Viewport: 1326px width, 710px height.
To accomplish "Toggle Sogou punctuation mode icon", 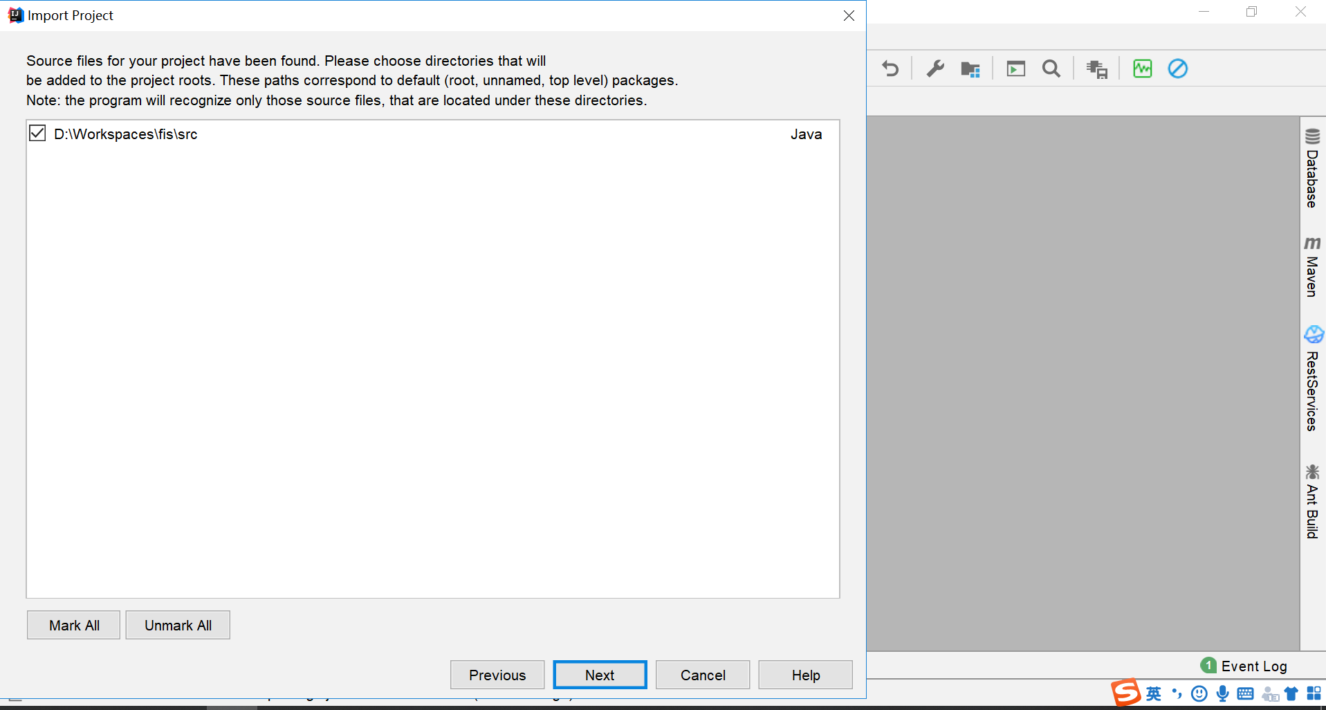I will click(x=1177, y=693).
